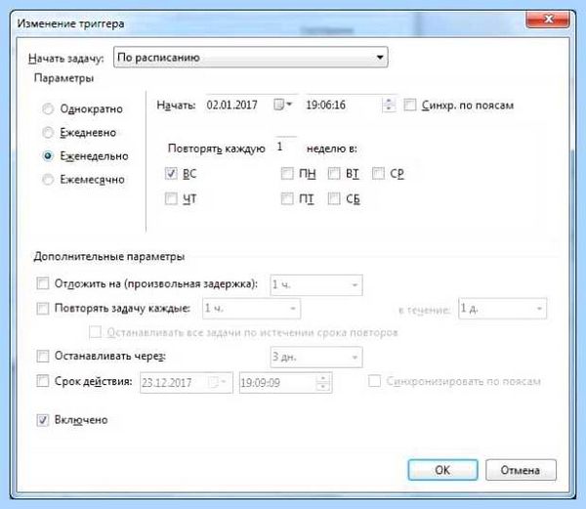Click the Отмена button
The width and height of the screenshot is (586, 509).
coord(521,470)
